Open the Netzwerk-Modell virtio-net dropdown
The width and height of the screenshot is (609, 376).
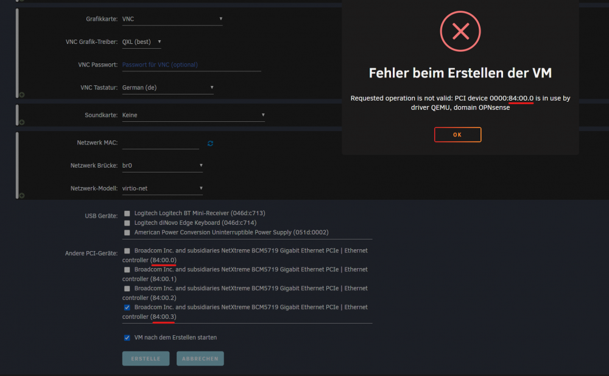coord(163,188)
